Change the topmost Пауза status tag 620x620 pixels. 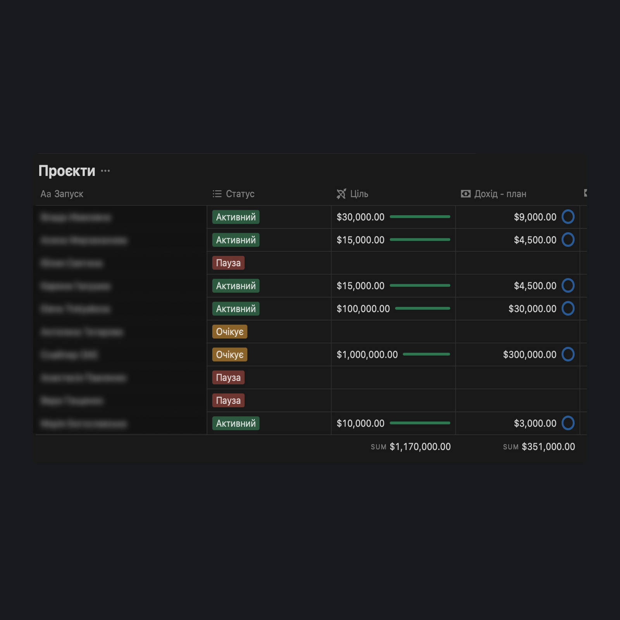[x=228, y=263]
